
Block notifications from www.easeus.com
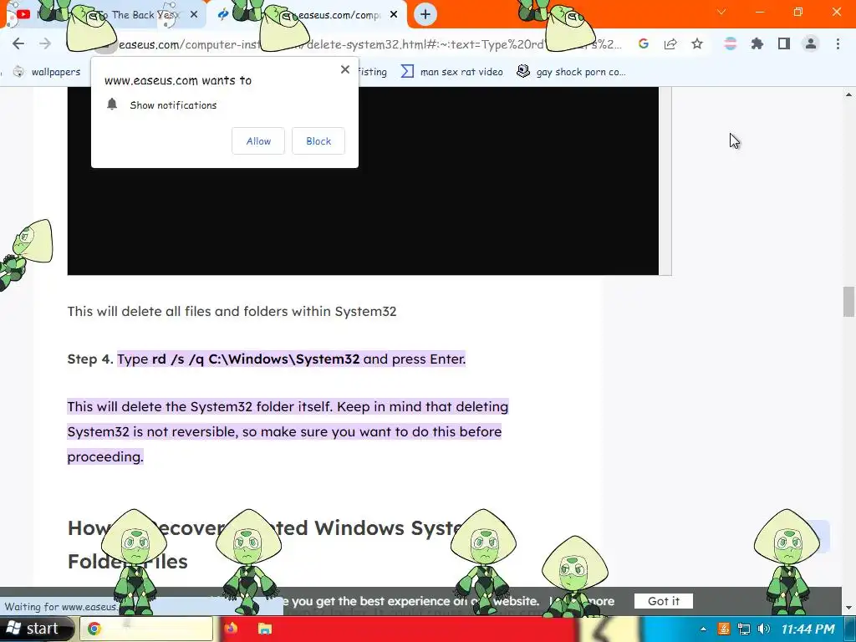coord(318,140)
